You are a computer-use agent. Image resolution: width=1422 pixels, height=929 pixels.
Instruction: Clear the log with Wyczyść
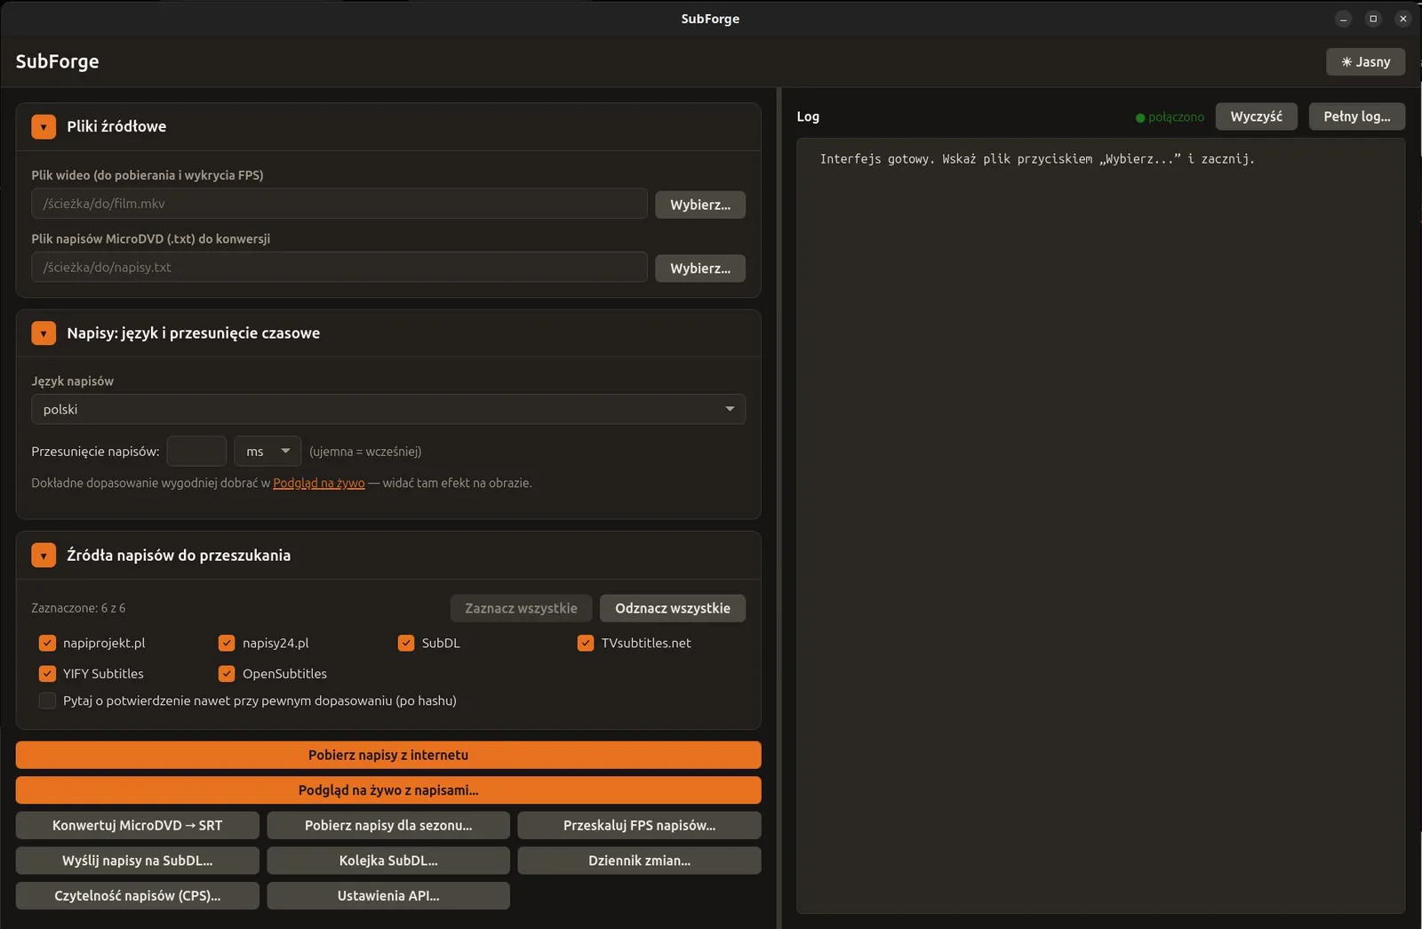[1257, 116]
